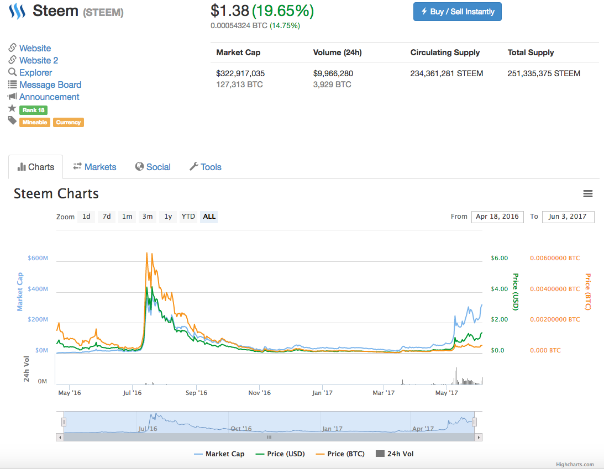Toggle Price (BTC) series in legend
The image size is (604, 469).
340,454
